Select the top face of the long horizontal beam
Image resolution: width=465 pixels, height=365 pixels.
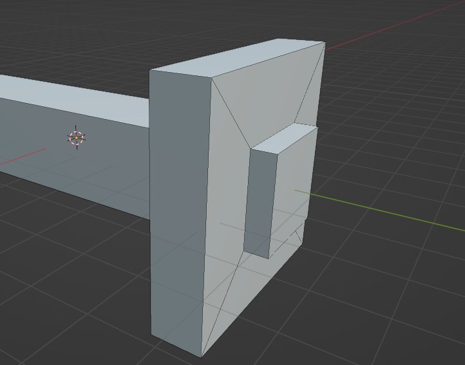coord(74,101)
